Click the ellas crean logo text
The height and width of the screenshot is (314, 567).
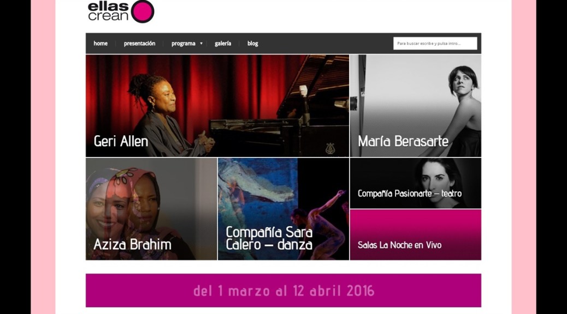coord(108,11)
